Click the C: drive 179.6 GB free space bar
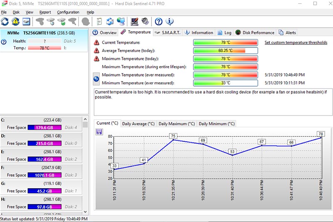The height and width of the screenshot is (222, 333). pos(45,128)
